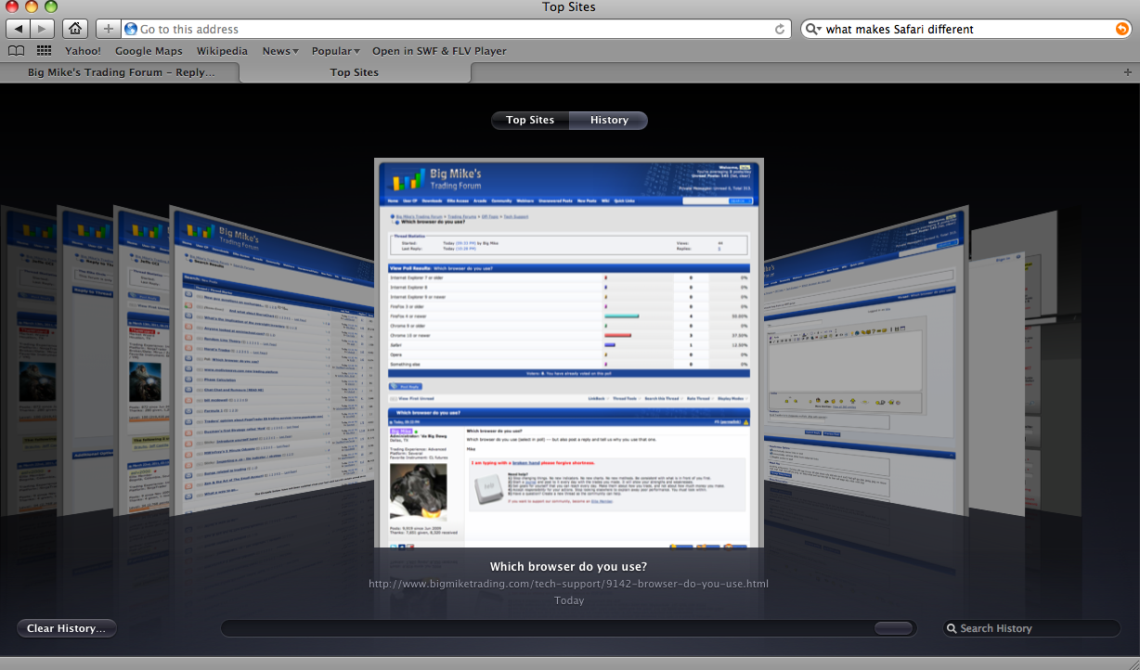The height and width of the screenshot is (670, 1140).
Task: Click Open in SWF & FLV Player bookmark
Action: pos(439,51)
